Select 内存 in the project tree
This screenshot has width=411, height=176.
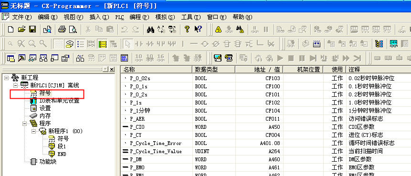coord(45,116)
